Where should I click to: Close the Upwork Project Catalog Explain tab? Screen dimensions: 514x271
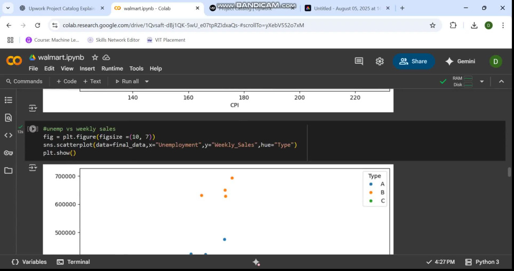click(x=102, y=8)
